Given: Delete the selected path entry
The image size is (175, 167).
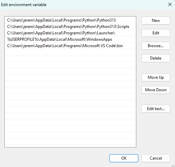Looking at the screenshot, I should tap(156, 58).
